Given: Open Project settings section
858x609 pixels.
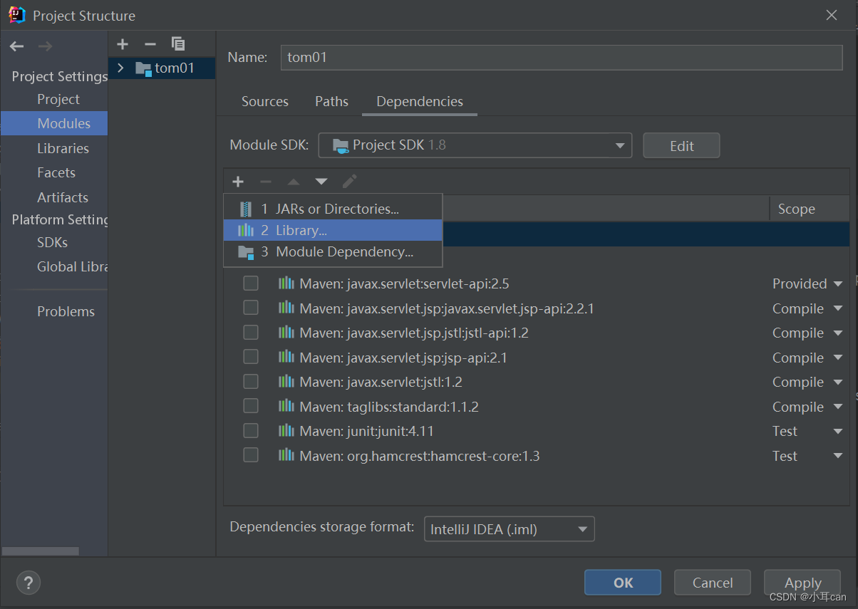Looking at the screenshot, I should tap(58, 99).
